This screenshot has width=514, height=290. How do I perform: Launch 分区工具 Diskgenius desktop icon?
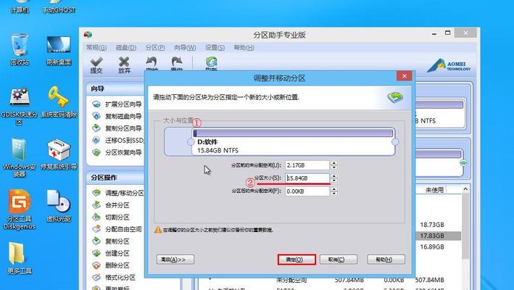[x=20, y=209]
